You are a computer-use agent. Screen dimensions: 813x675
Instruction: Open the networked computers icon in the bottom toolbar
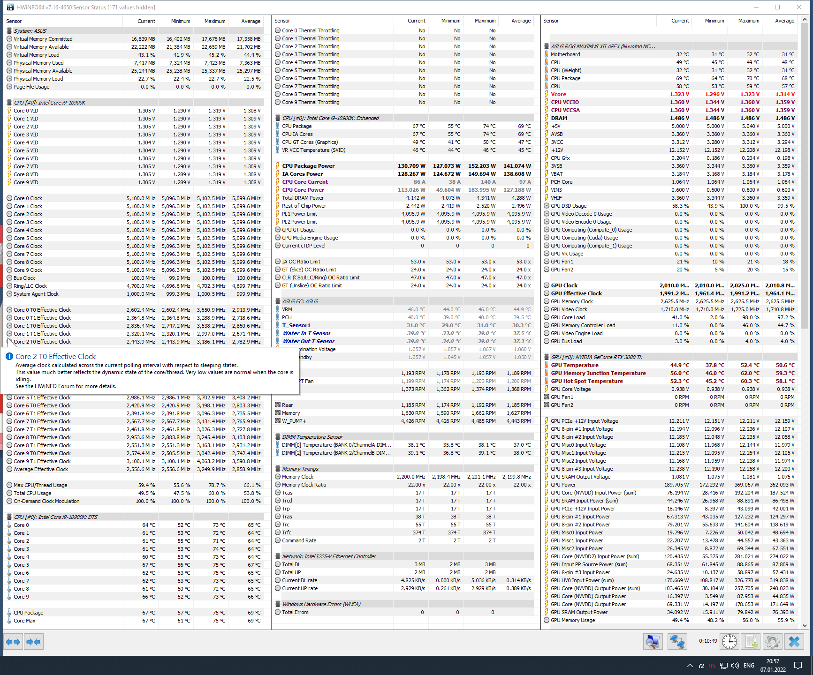[677, 641]
